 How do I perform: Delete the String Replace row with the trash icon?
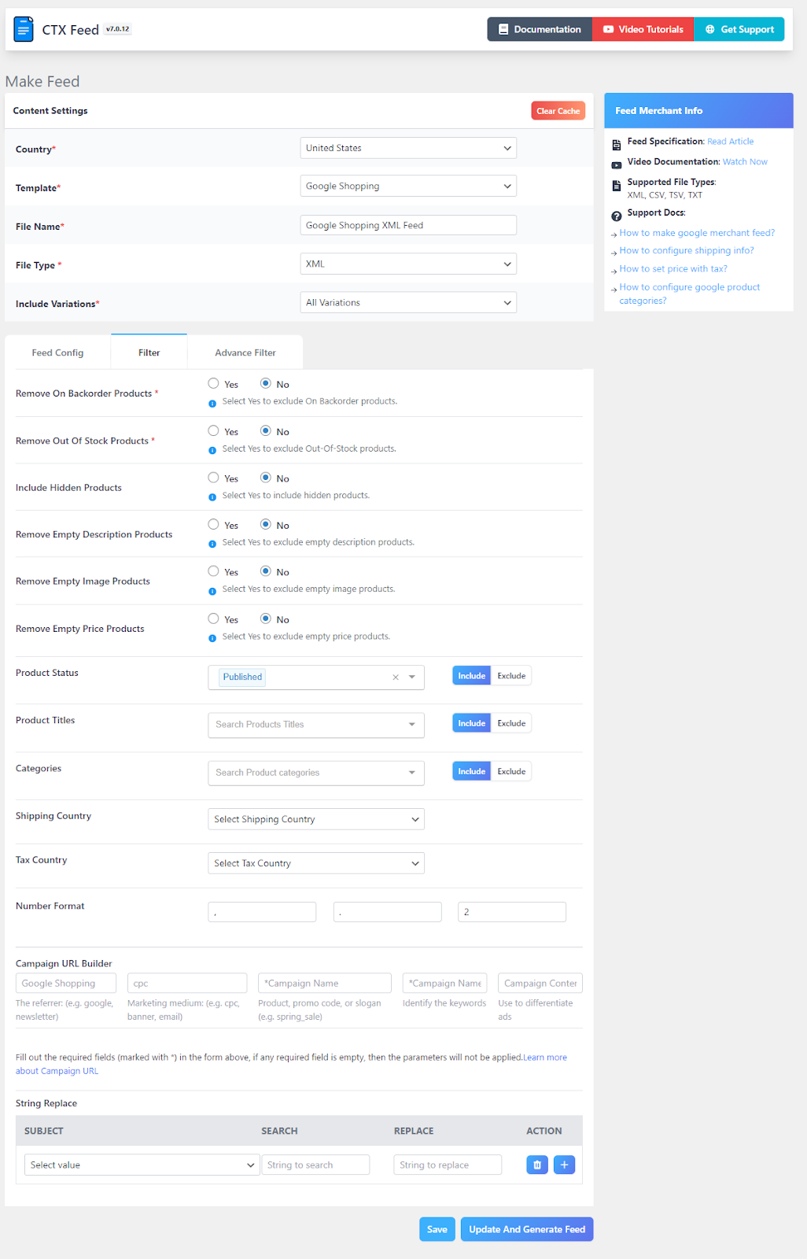coord(537,1165)
